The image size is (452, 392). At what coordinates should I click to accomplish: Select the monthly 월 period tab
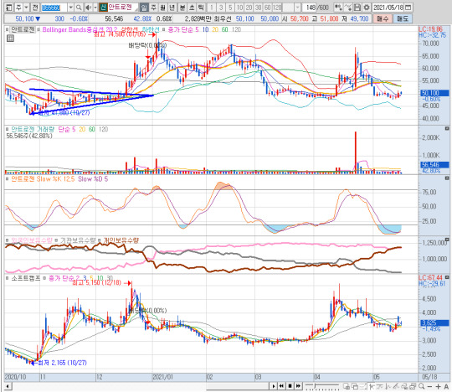coord(163,8)
